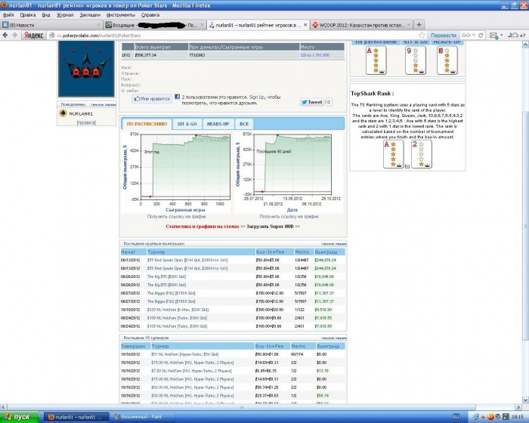Switch to the '(8) Новости' browser tab

click(x=51, y=25)
